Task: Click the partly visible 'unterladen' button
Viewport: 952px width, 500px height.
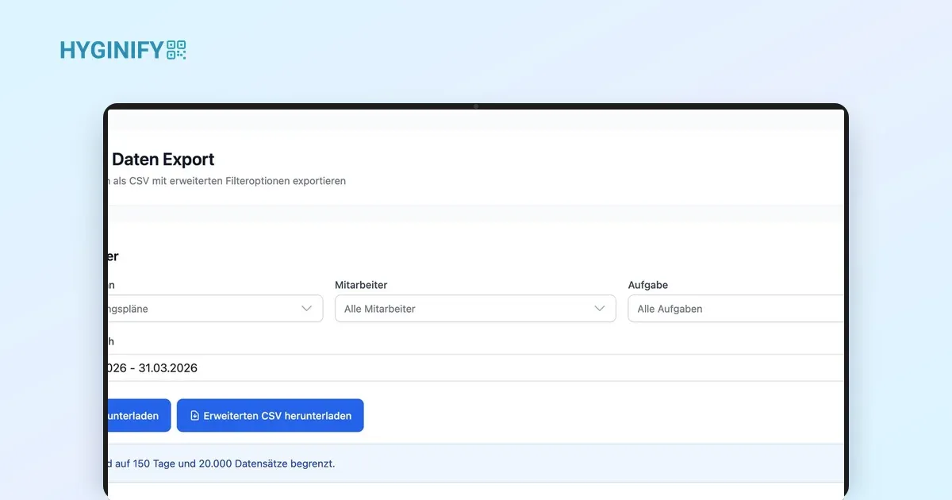Action: [x=139, y=416]
